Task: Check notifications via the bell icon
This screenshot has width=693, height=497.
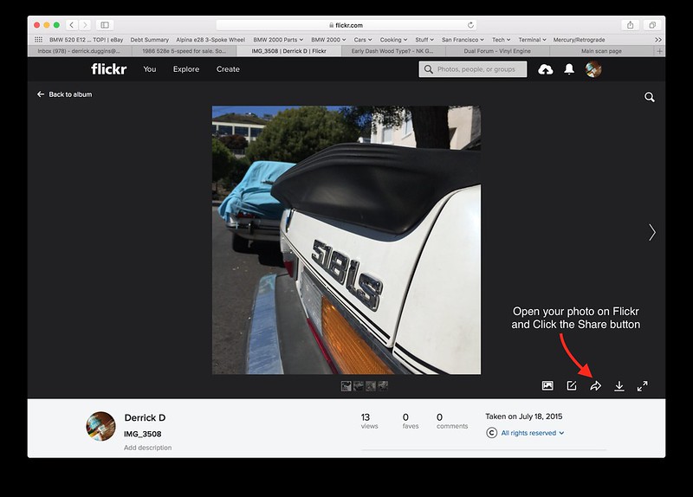Action: [x=569, y=69]
